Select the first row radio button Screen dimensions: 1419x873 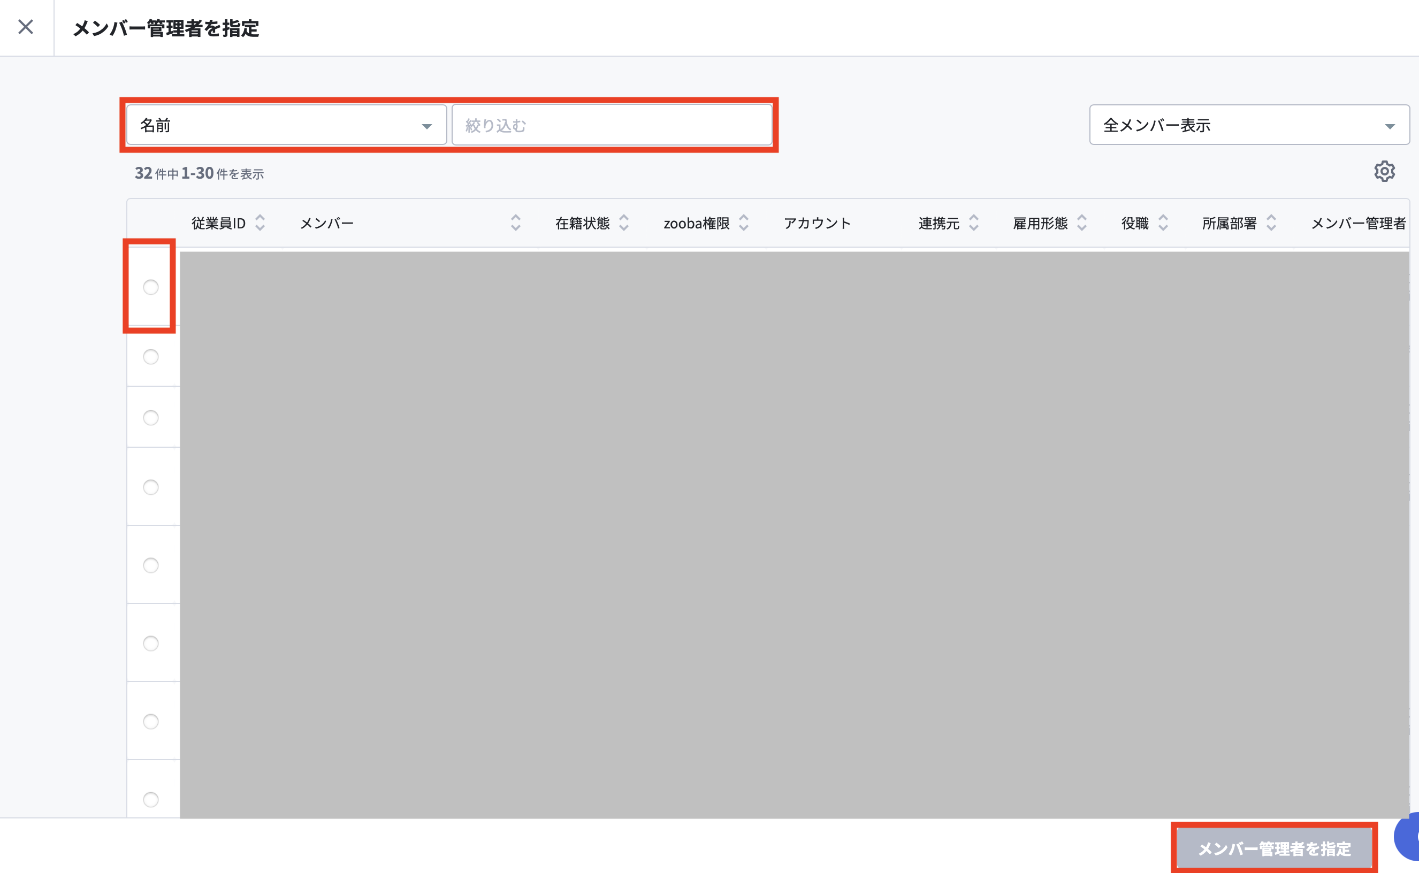[151, 287]
